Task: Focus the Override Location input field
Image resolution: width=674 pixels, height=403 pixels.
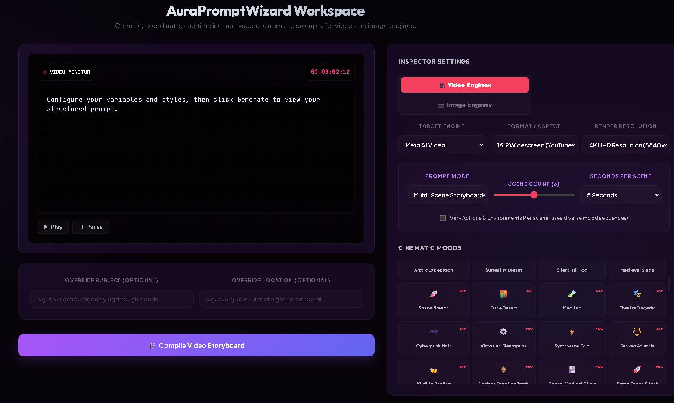Action: click(281, 299)
